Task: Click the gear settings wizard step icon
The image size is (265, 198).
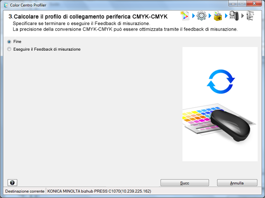Action: (x=201, y=16)
